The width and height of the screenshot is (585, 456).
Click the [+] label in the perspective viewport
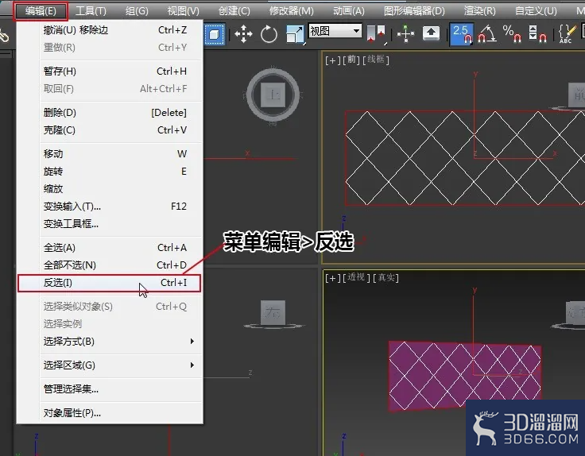pos(332,278)
